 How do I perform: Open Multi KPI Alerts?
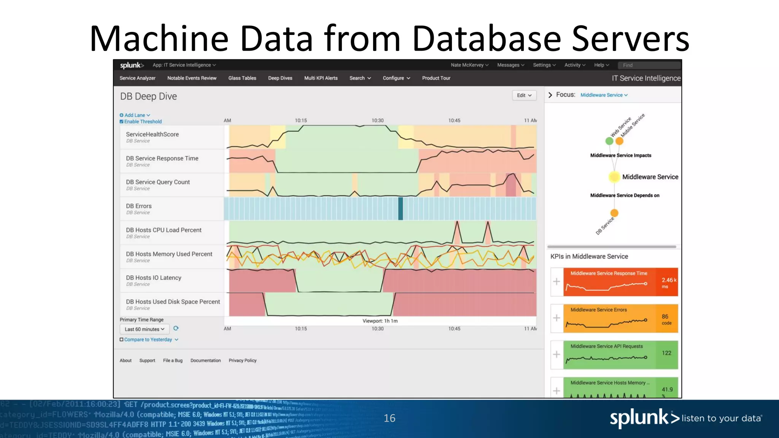click(x=321, y=78)
